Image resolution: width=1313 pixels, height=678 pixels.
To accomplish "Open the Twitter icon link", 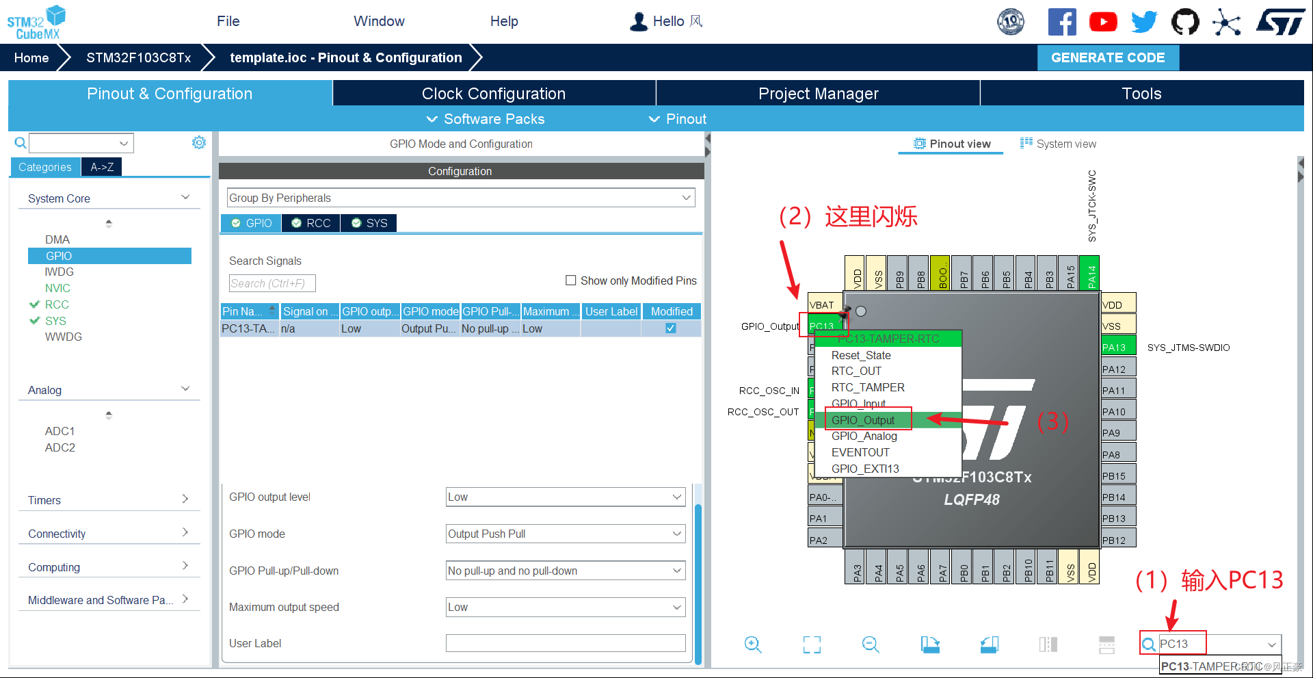I will pos(1144,22).
